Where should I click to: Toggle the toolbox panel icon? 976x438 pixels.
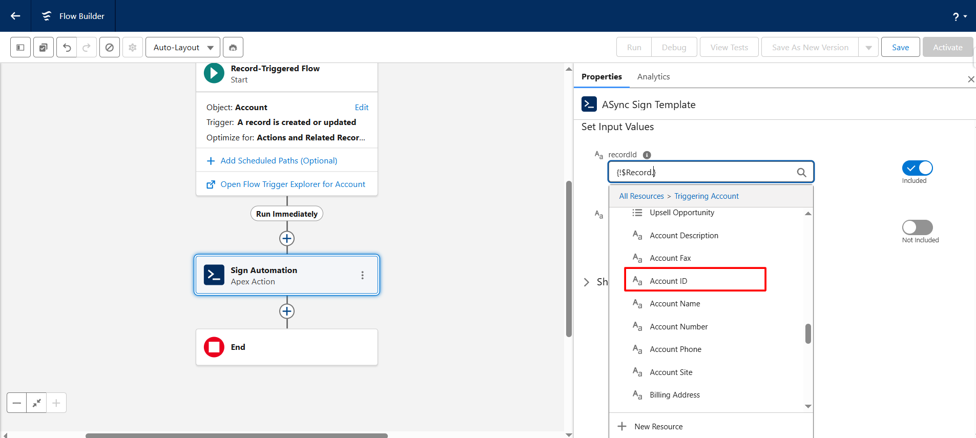pos(20,48)
